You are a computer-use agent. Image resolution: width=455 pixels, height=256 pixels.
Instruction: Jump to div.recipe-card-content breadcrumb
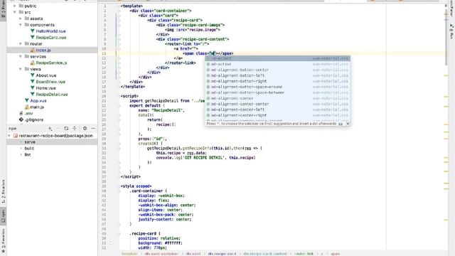(x=265, y=254)
